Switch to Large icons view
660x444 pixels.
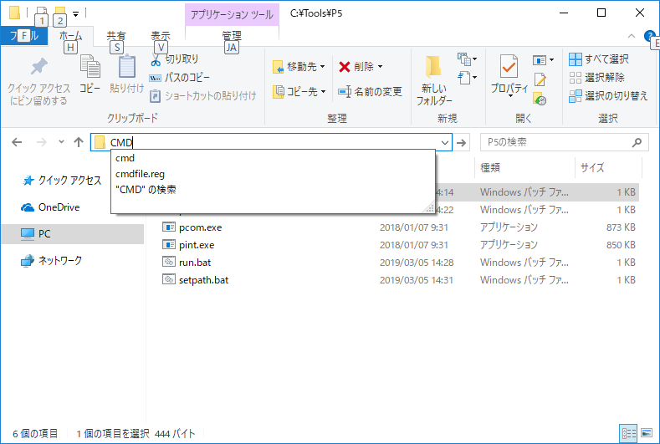click(x=646, y=433)
